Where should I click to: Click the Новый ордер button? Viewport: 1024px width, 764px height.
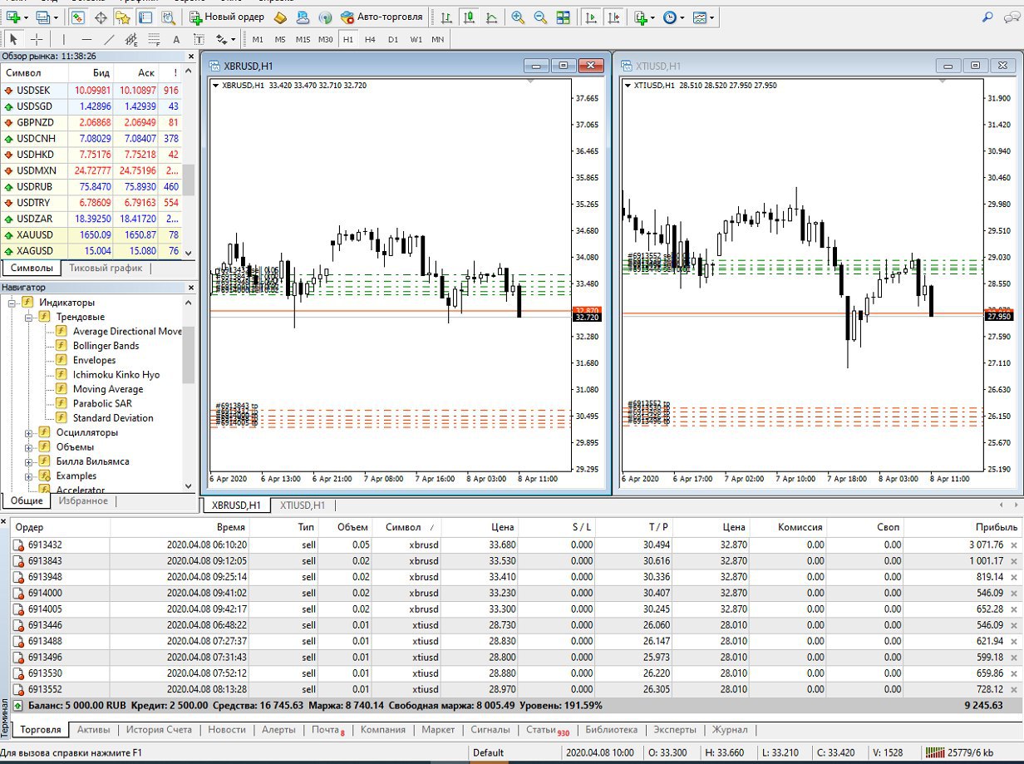(x=227, y=17)
